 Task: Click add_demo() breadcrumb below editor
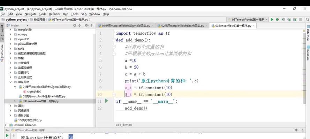(x=124, y=125)
